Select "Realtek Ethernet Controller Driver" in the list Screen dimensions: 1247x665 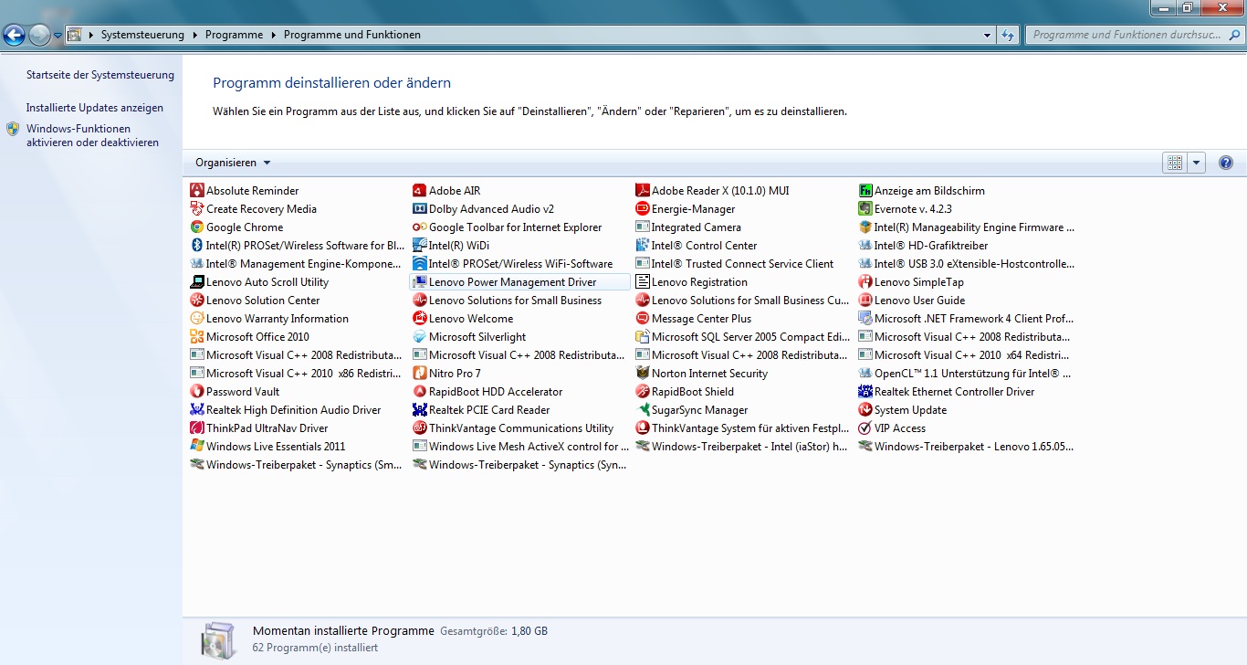tap(946, 392)
